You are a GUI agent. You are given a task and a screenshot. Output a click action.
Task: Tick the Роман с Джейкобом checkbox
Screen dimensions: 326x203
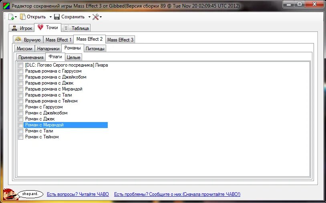20,113
